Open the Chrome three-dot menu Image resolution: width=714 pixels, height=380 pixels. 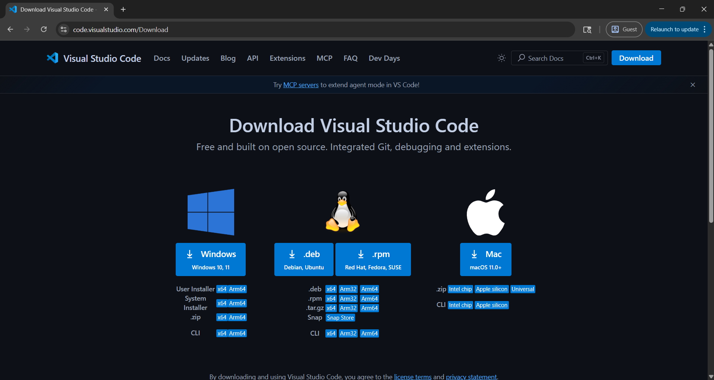[705, 29]
